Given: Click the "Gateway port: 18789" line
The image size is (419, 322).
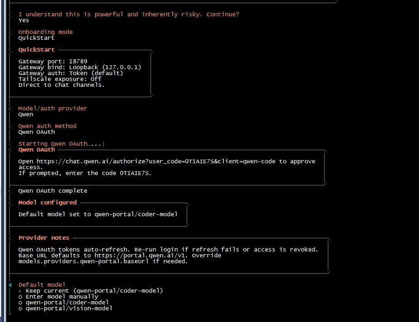Looking at the screenshot, I should 52,61.
